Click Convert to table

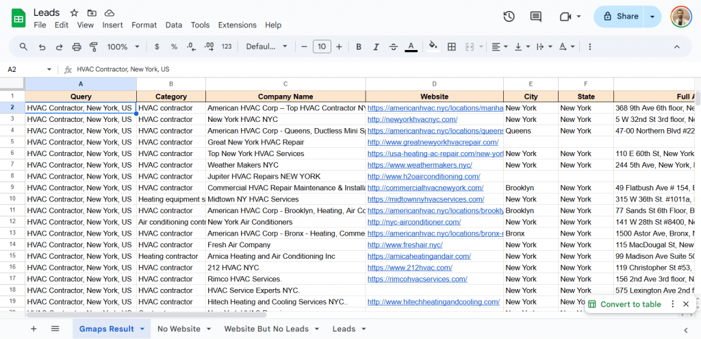pos(624,304)
